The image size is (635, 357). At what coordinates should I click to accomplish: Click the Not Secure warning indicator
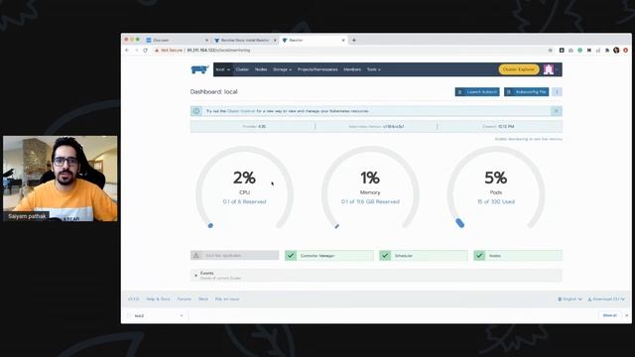coord(169,51)
